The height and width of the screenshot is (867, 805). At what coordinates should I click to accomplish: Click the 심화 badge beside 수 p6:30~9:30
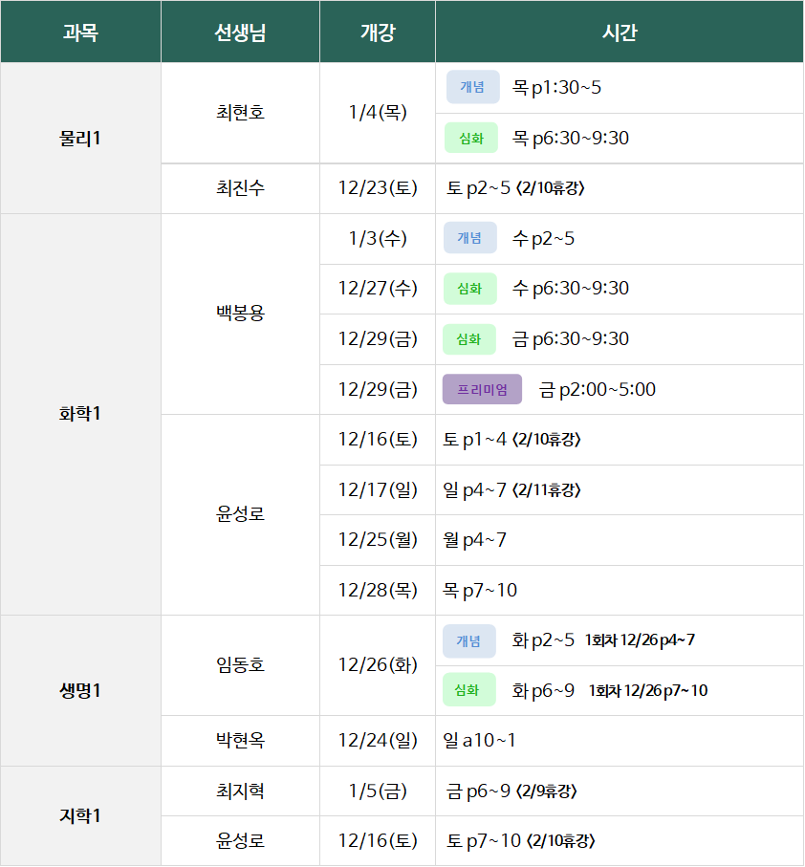pos(469,288)
